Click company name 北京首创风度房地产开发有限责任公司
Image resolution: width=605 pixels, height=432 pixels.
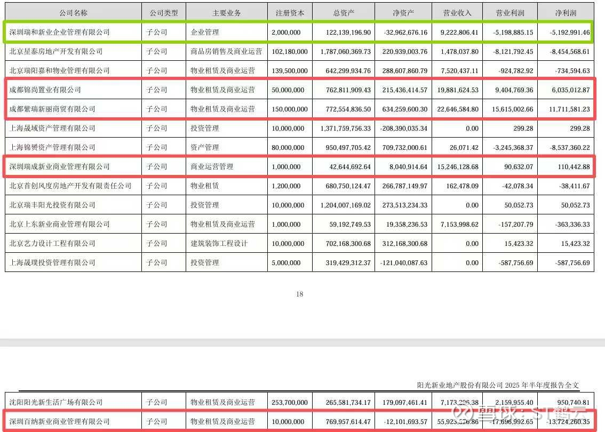pos(70,186)
